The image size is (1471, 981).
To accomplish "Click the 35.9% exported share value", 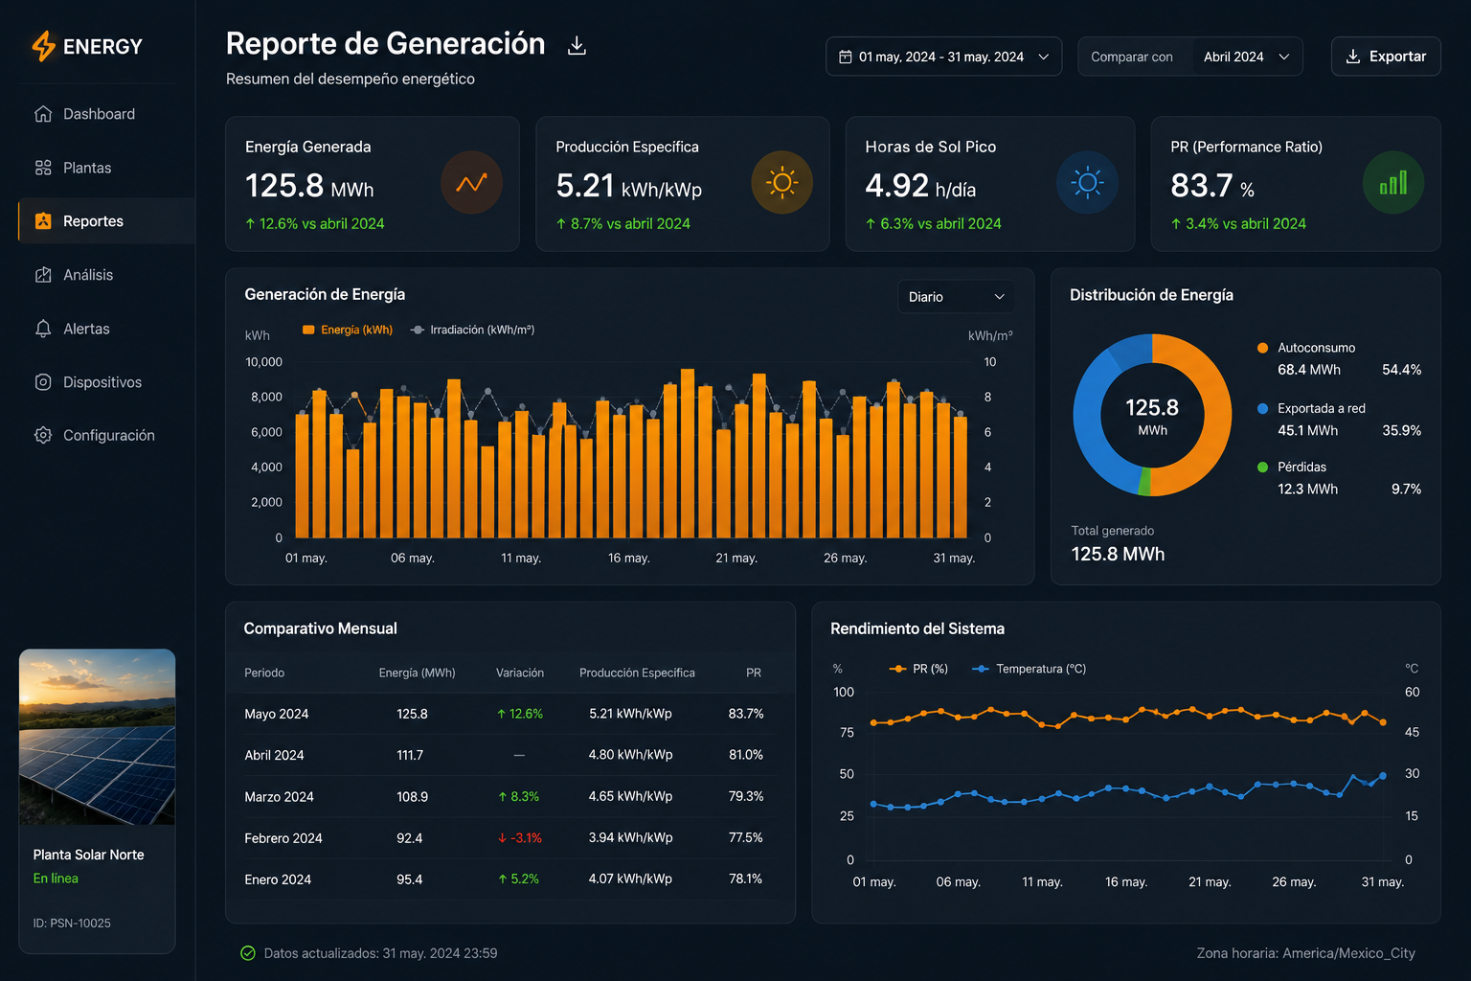I will (x=1401, y=430).
